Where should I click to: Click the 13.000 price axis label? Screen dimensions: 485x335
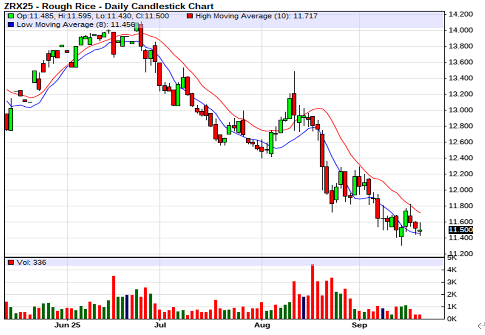click(459, 110)
